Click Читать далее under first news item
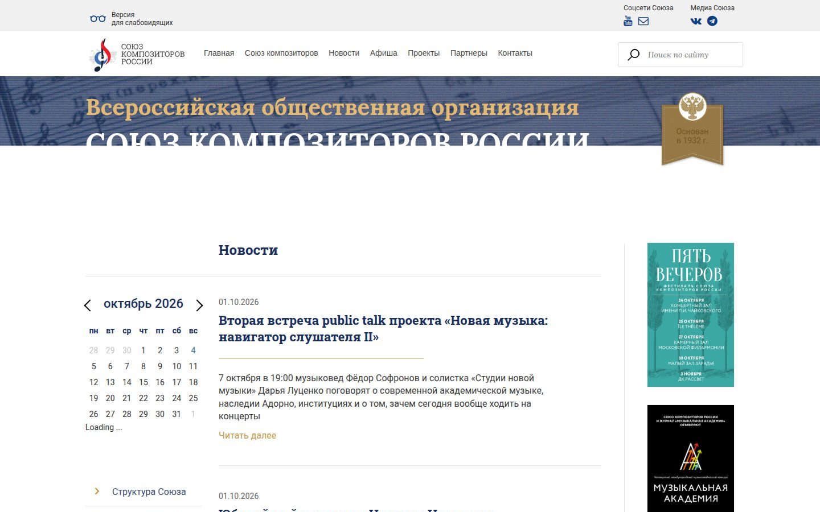Screen dimensions: 820x512 point(247,435)
